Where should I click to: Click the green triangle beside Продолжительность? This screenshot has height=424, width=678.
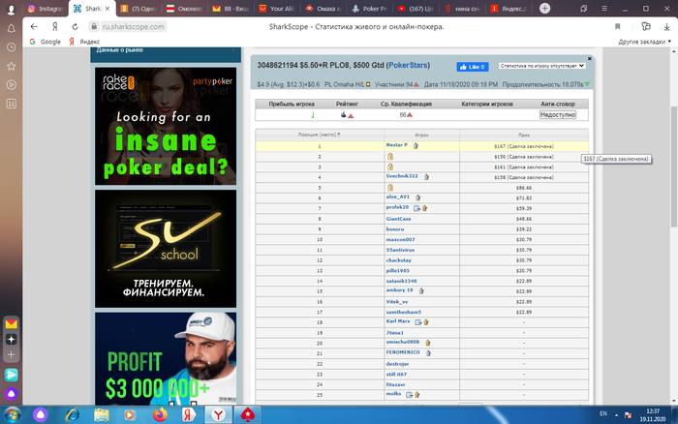click(x=587, y=85)
